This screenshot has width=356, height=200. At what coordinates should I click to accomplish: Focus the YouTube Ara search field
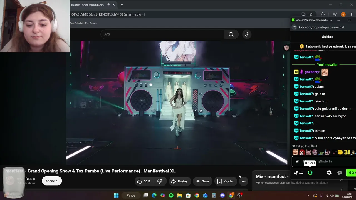pyautogui.click(x=162, y=34)
